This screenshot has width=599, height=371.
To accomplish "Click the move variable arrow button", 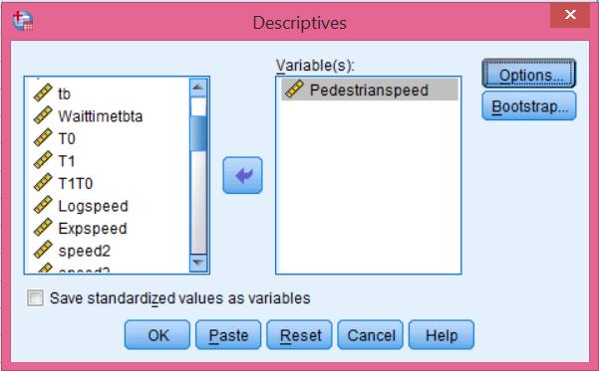I will coord(242,175).
